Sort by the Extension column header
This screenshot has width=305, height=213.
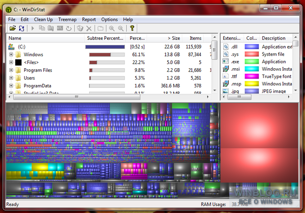coord(232,38)
